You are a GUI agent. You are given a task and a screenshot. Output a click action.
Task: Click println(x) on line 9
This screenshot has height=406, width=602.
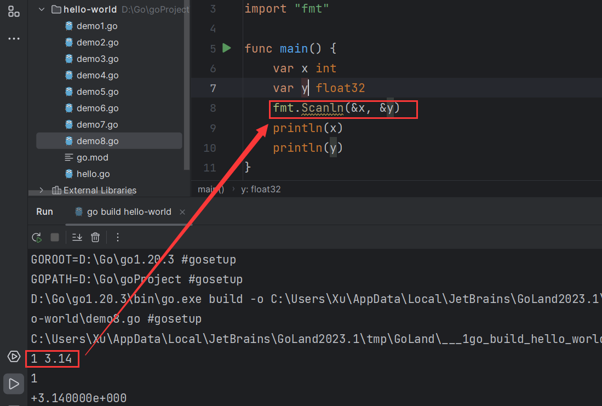point(308,128)
